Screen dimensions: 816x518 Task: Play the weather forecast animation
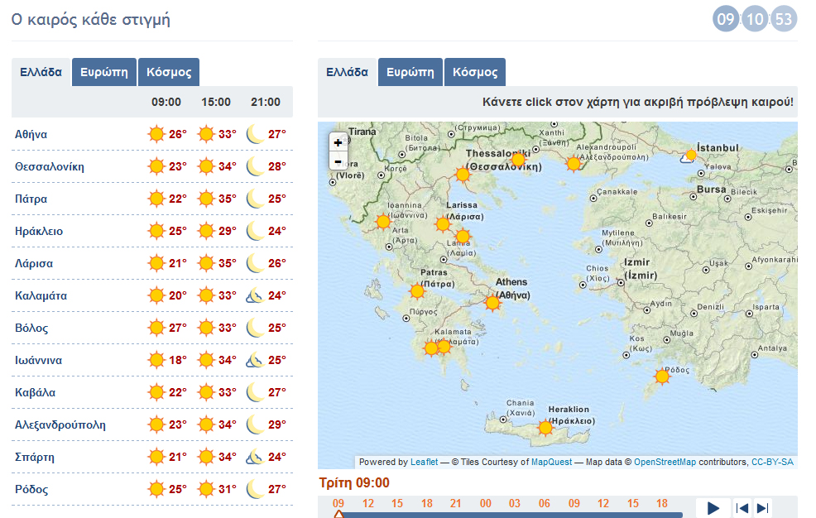713,508
